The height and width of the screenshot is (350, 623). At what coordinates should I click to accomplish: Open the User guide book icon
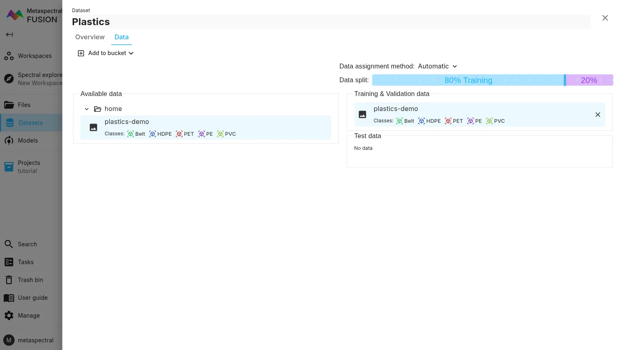pos(9,298)
